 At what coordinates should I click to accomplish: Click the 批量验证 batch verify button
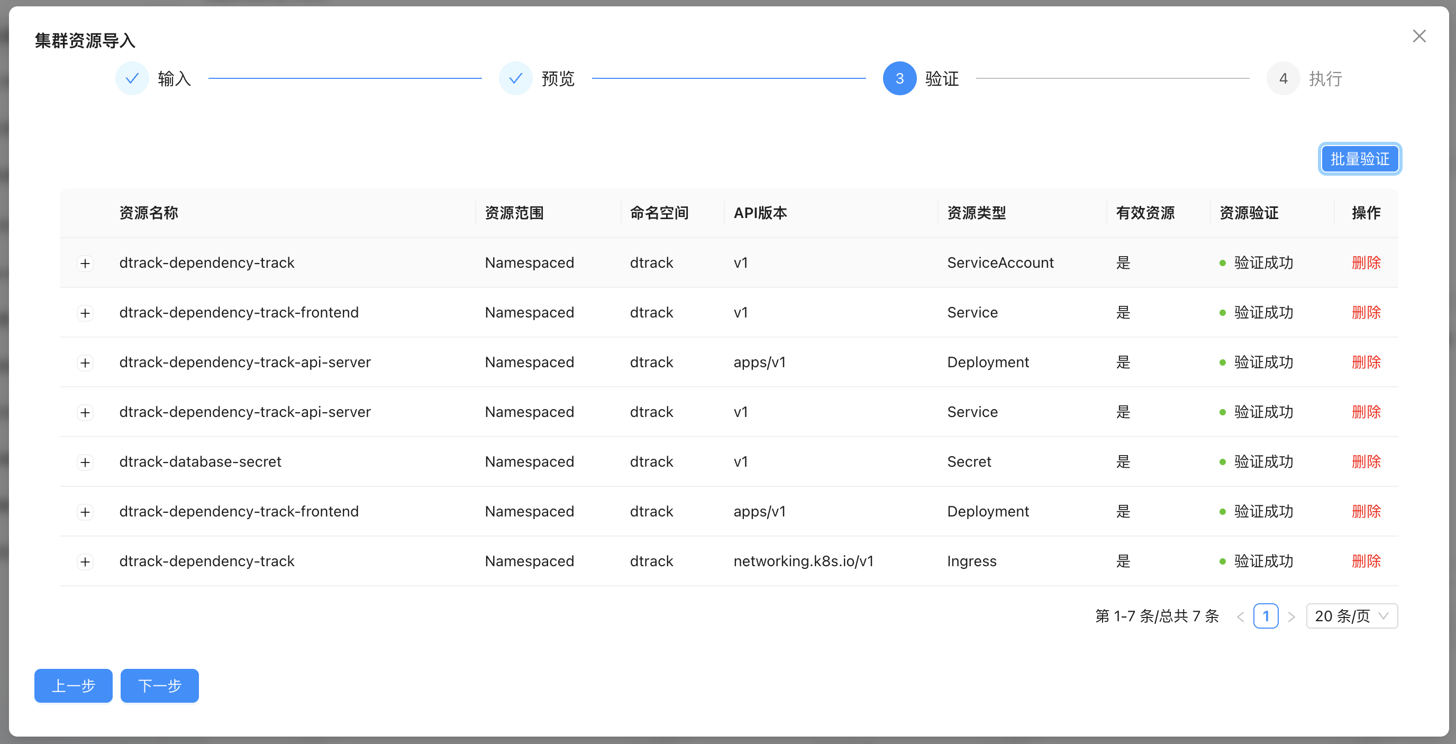click(1359, 159)
